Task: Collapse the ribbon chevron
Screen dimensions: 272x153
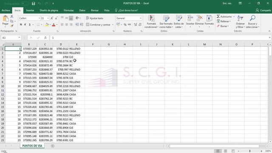Action: pyautogui.click(x=269, y=31)
